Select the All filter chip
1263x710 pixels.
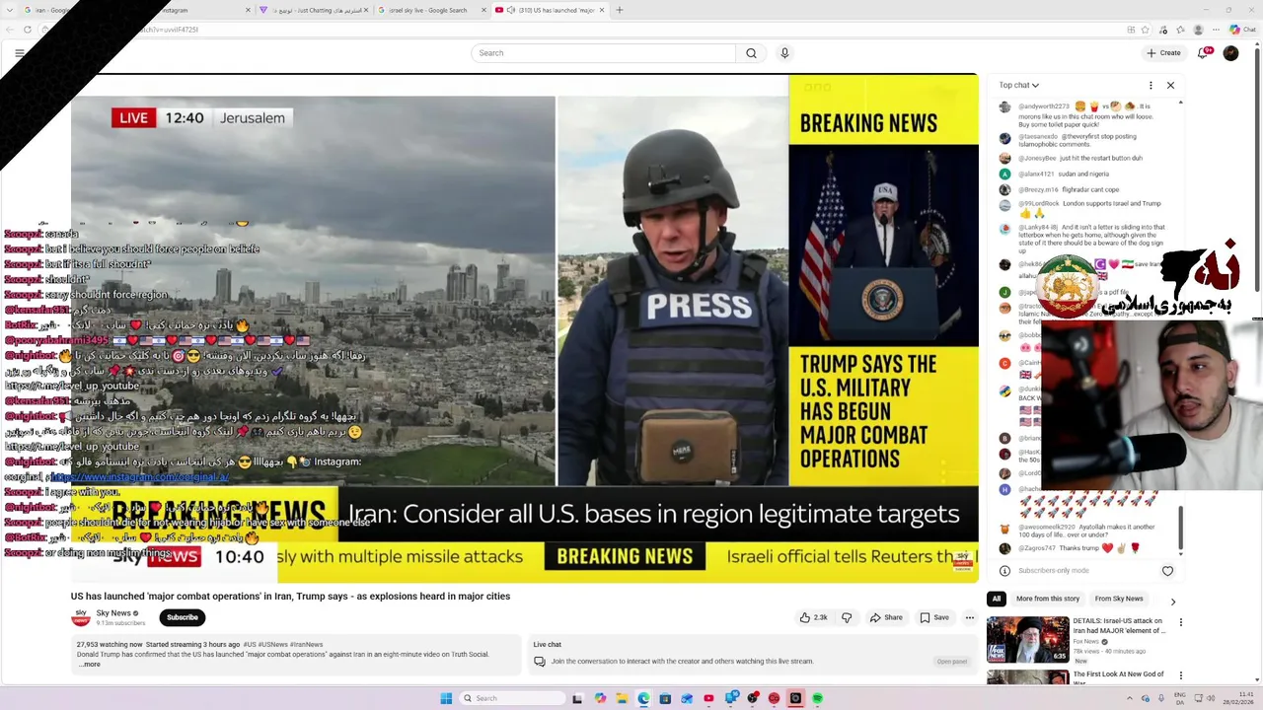(x=996, y=599)
